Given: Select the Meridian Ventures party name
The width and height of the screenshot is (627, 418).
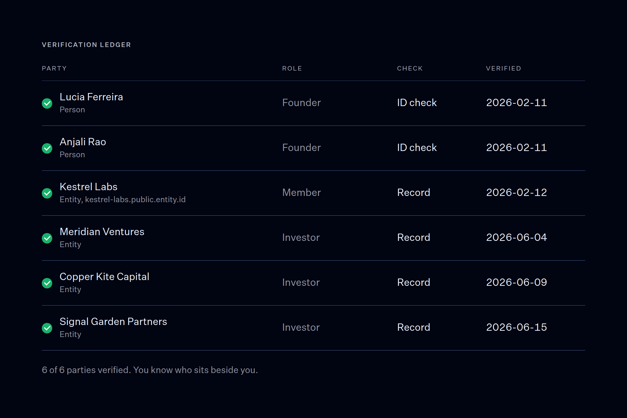Looking at the screenshot, I should pyautogui.click(x=102, y=232).
